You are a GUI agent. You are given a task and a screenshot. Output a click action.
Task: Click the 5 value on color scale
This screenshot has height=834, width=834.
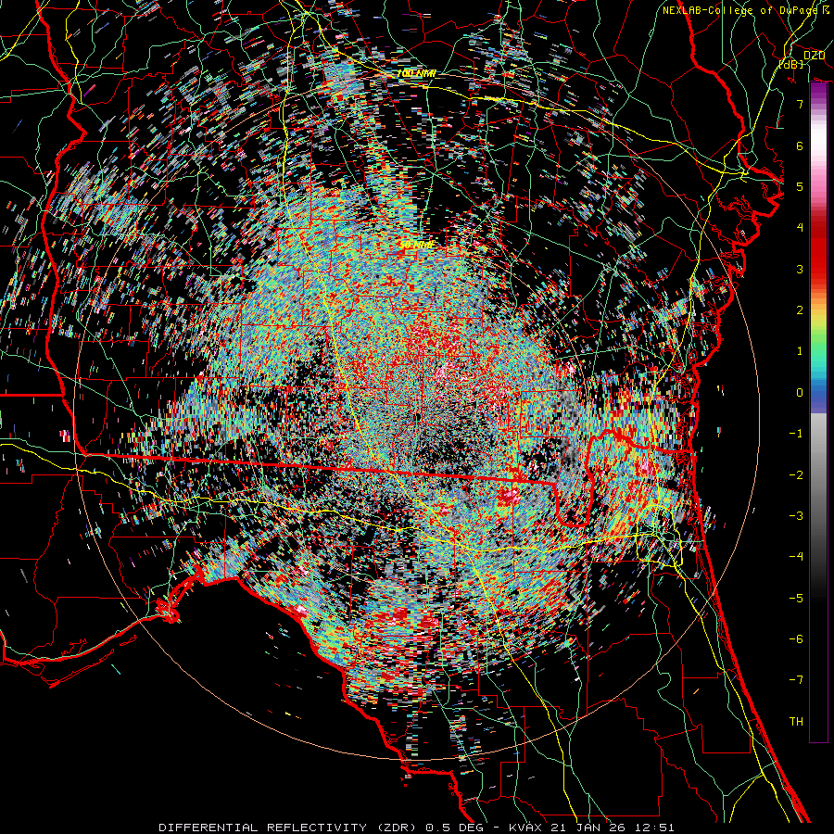click(800, 186)
